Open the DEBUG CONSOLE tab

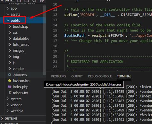tap(100, 76)
